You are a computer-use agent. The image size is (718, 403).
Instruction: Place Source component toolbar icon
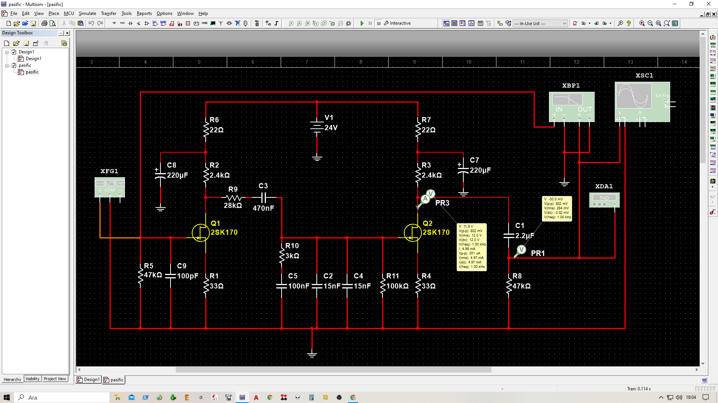[x=114, y=23]
